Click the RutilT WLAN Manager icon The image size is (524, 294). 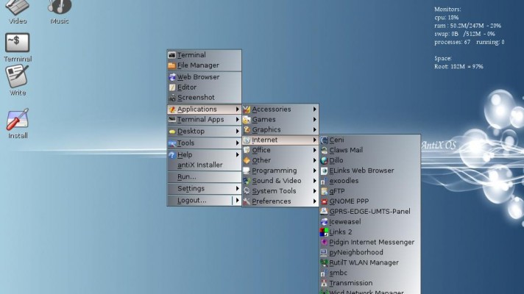click(x=324, y=262)
